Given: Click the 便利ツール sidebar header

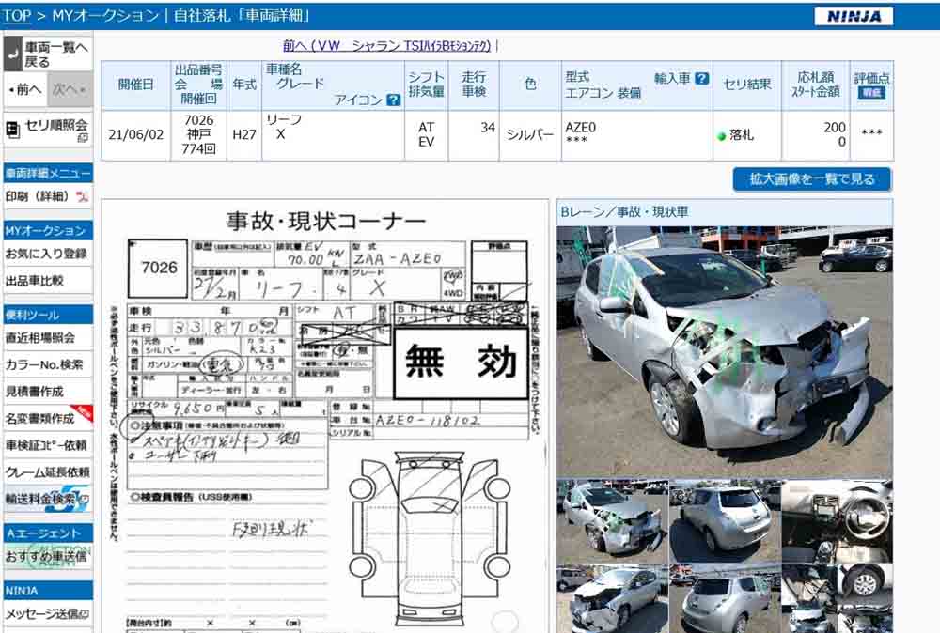Looking at the screenshot, I should coord(48,315).
